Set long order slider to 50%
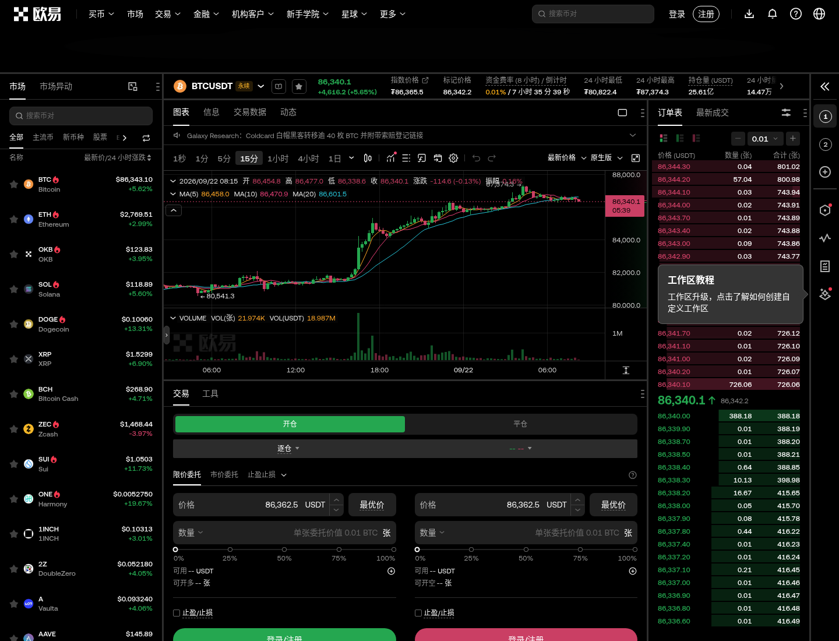The image size is (839, 641). [284, 550]
